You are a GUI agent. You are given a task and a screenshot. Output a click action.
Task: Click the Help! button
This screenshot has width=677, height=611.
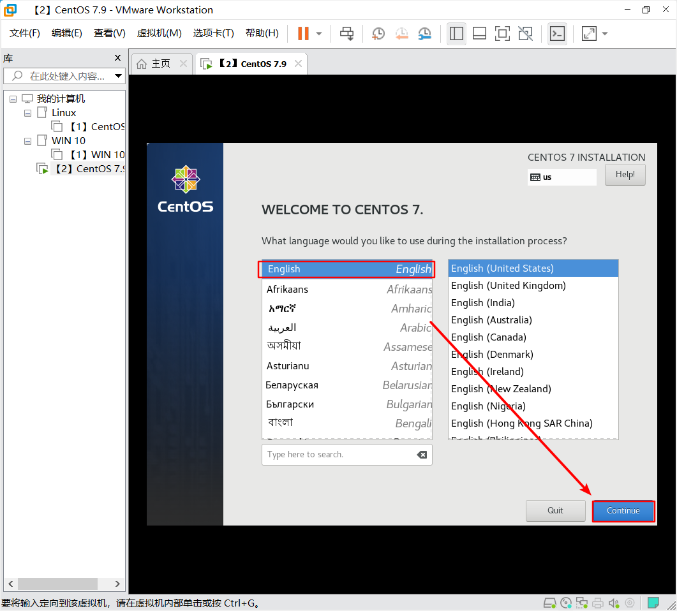tap(625, 174)
